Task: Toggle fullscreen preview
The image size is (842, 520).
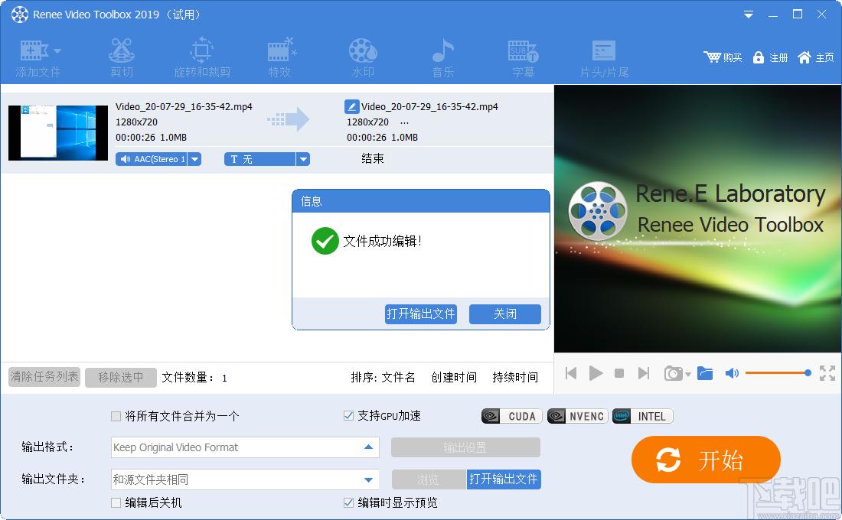Action: click(x=827, y=373)
